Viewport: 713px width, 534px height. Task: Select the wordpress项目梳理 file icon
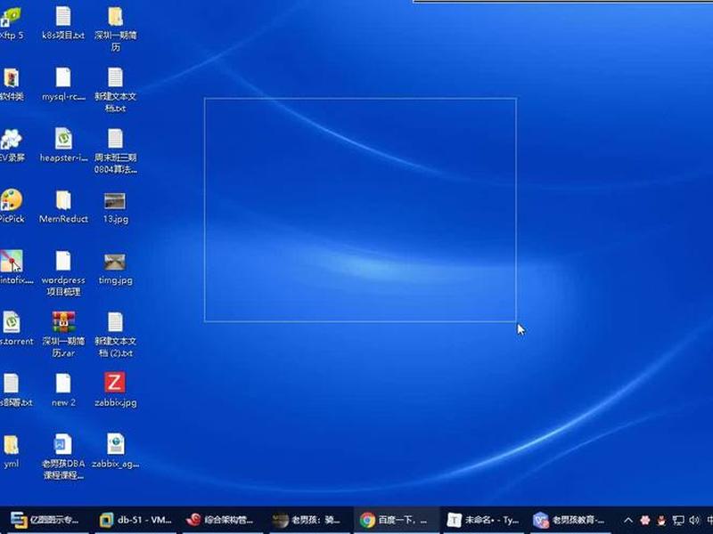(x=63, y=261)
